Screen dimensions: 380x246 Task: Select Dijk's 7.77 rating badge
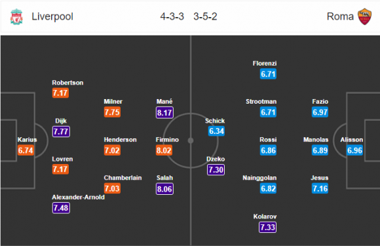point(61,131)
